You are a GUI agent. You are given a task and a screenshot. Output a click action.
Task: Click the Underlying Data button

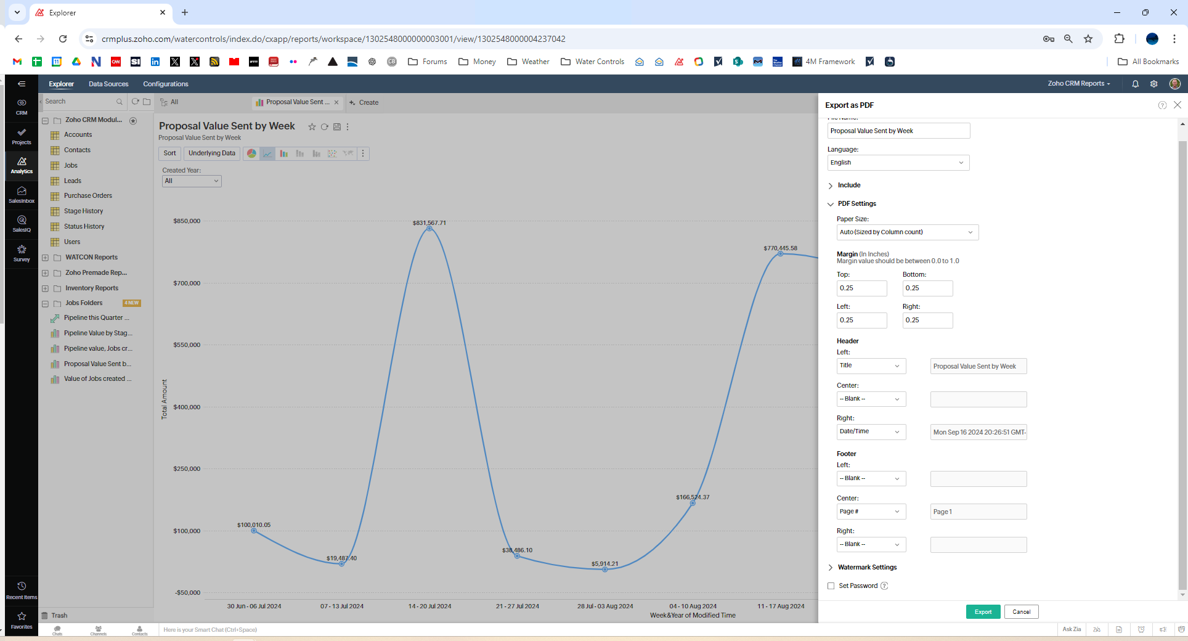(x=211, y=153)
